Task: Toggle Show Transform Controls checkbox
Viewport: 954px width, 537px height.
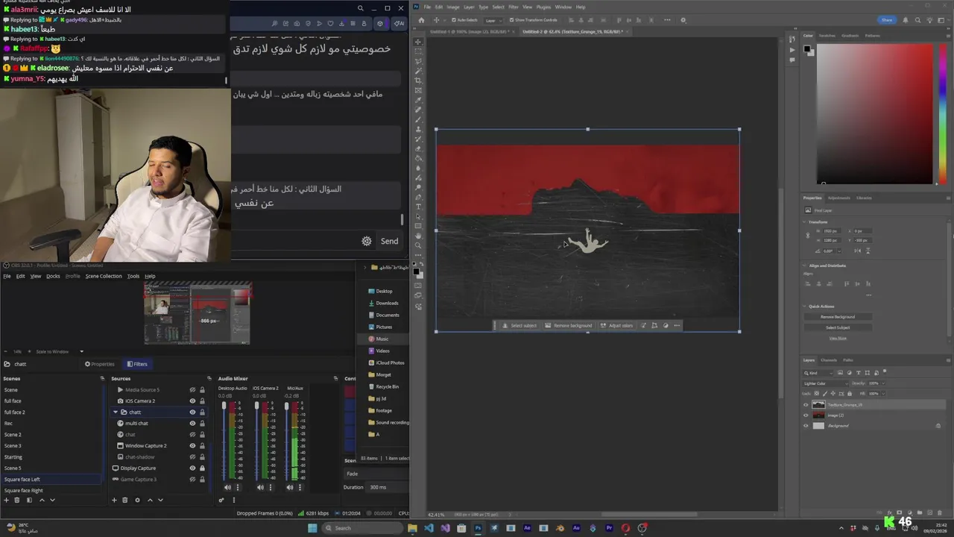Action: click(512, 20)
